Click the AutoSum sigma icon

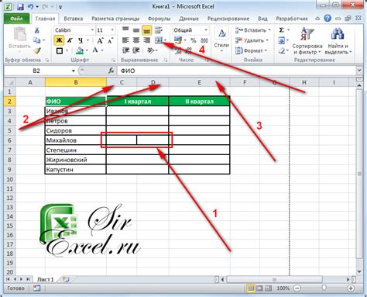click(282, 30)
